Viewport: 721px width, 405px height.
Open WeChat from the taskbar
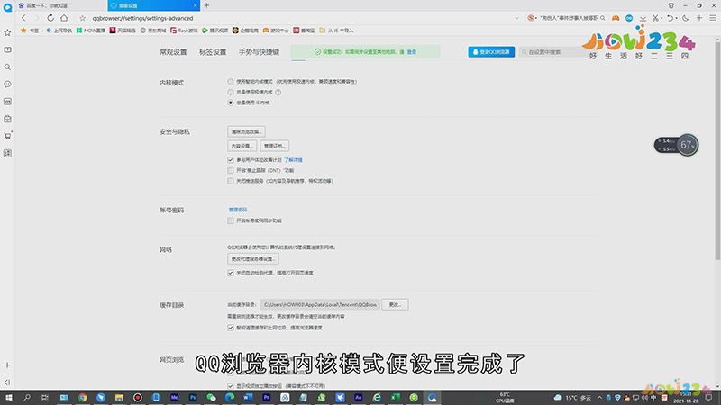(211, 398)
